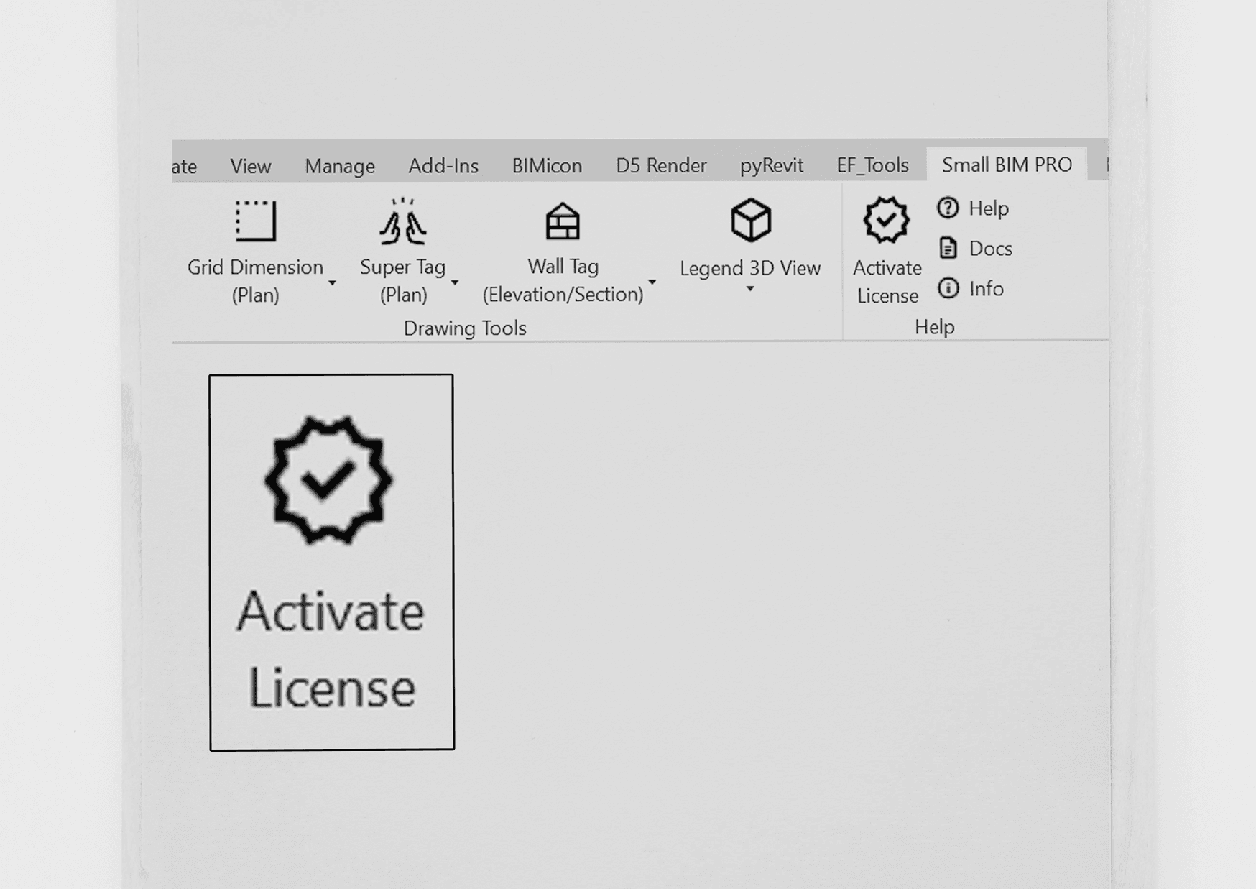Image resolution: width=1256 pixels, height=889 pixels.
Task: Open Help via the question mark icon
Action: click(x=948, y=208)
